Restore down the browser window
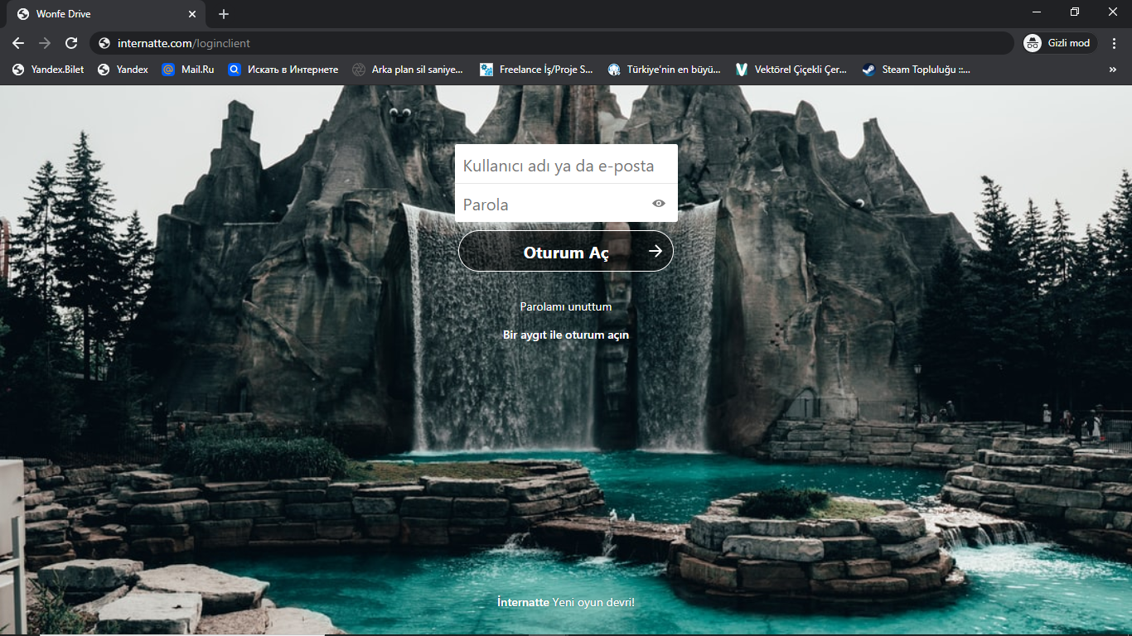Screen dimensions: 1132x636 tap(1075, 12)
